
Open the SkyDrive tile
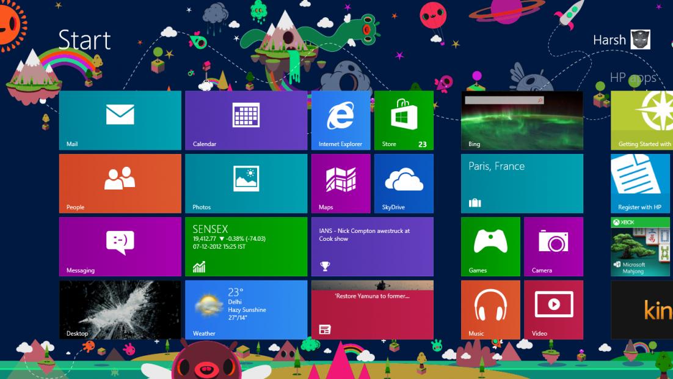pos(404,183)
